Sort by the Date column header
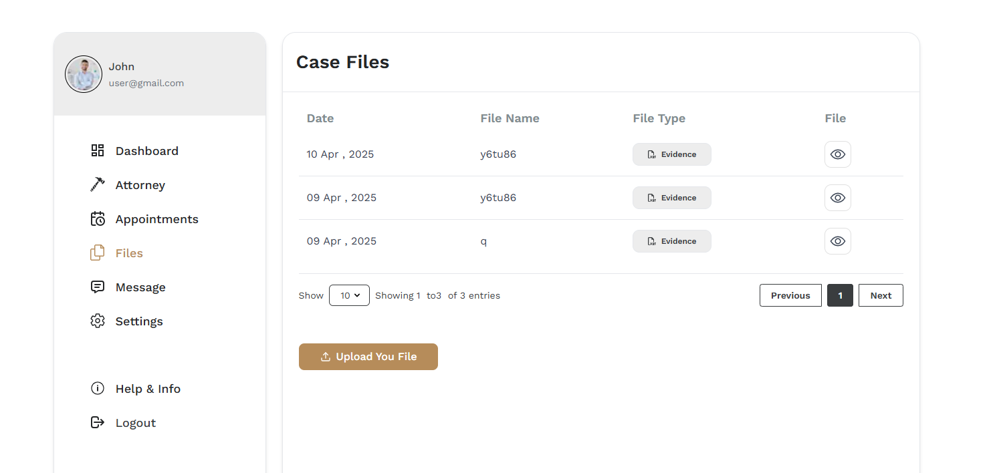 click(320, 118)
